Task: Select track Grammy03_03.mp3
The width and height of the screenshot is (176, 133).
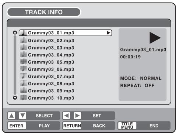Action: (x=51, y=48)
